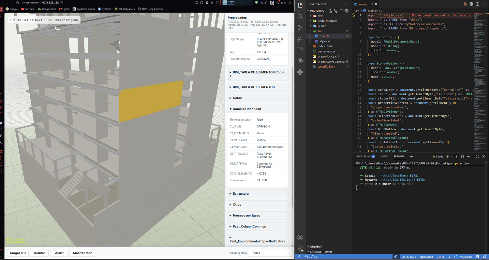The width and height of the screenshot is (489, 260).
Task: Click the browser heart favorite icon
Action: click(x=217, y=3)
